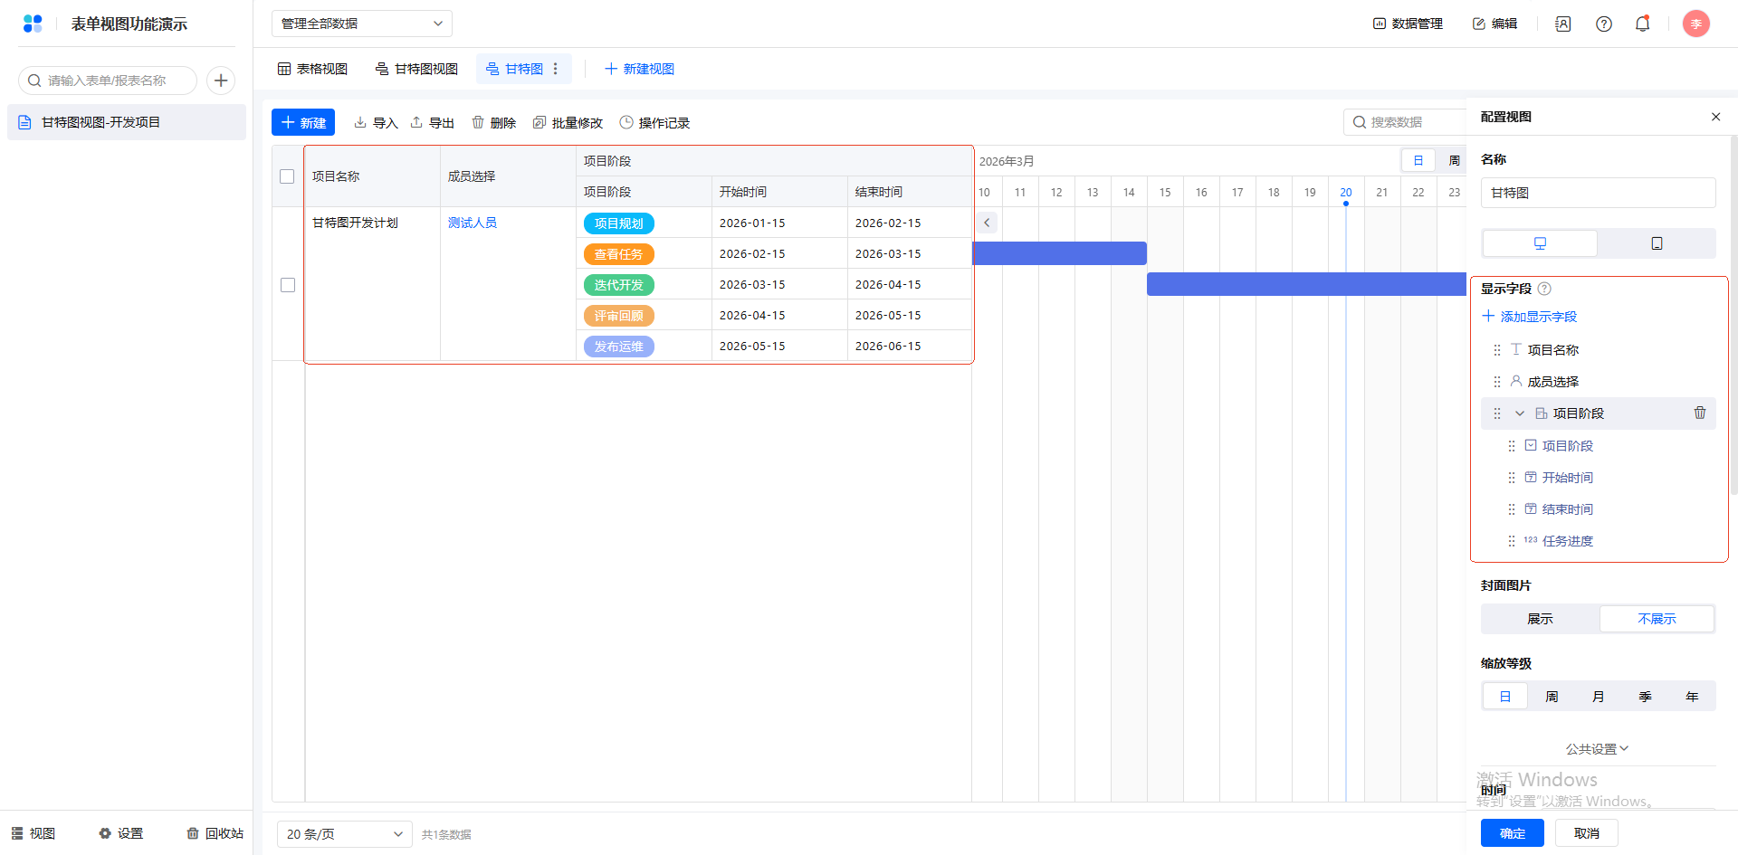Viewport: 1738px width, 855px height.
Task: Open the help question mark icon
Action: point(1603,24)
